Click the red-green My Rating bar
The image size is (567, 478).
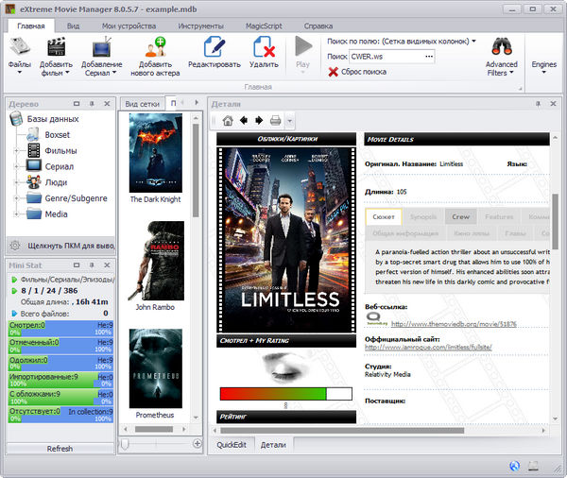pos(286,393)
